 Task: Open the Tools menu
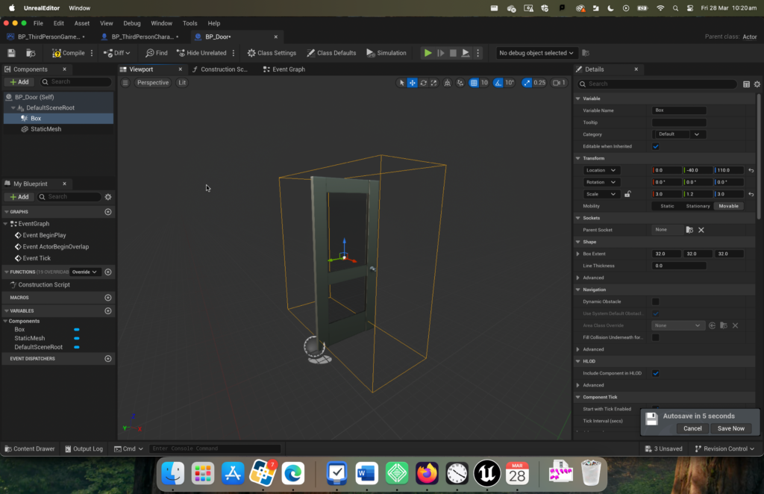[190, 23]
